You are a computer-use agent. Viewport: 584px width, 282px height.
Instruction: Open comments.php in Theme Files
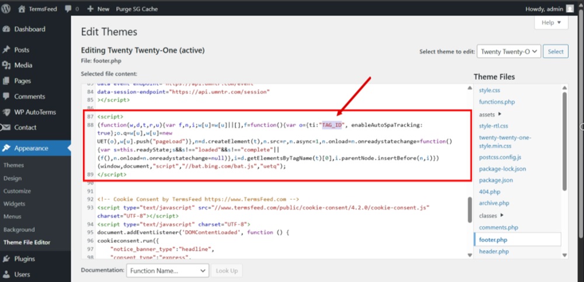click(498, 227)
